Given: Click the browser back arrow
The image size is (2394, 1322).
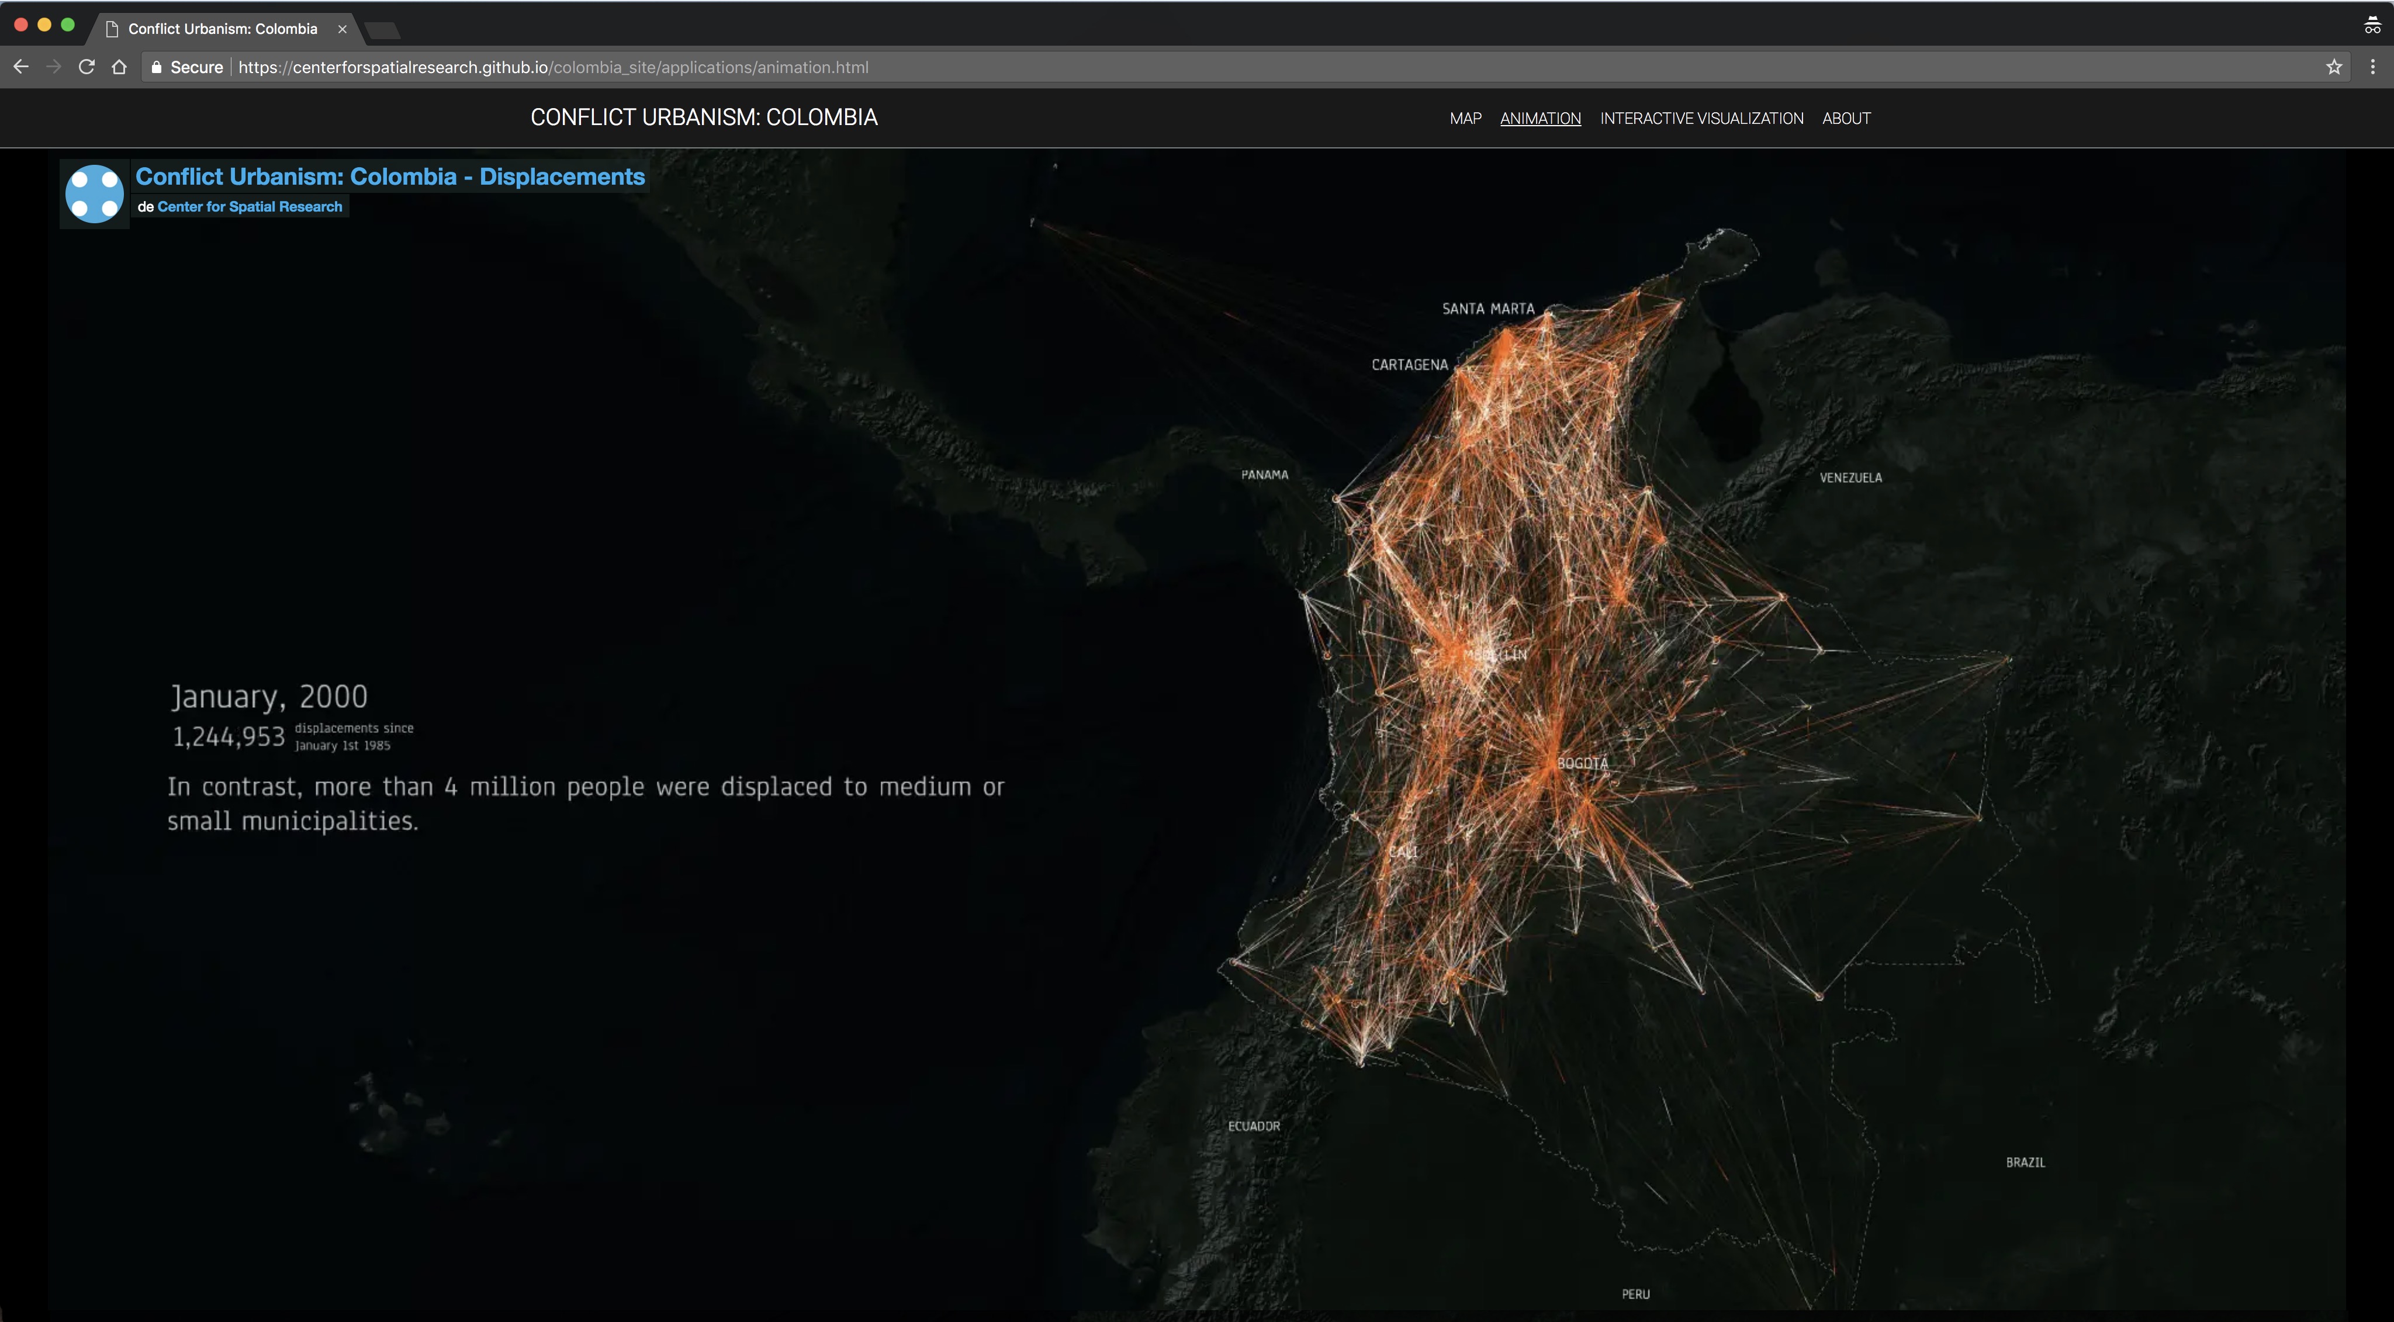Looking at the screenshot, I should coord(20,67).
